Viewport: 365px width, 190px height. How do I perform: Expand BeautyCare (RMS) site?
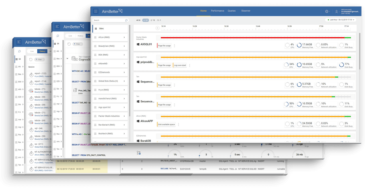point(124,46)
